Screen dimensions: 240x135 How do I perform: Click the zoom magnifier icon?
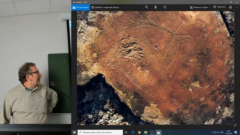coord(147,7)
